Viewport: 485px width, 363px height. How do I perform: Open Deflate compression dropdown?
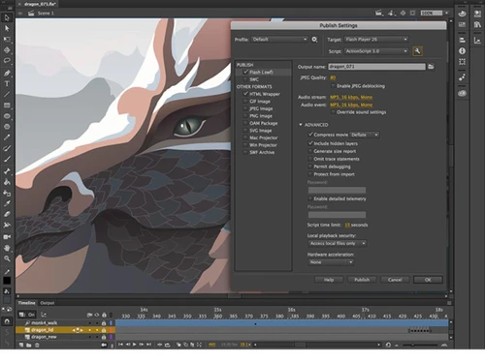pyautogui.click(x=365, y=135)
